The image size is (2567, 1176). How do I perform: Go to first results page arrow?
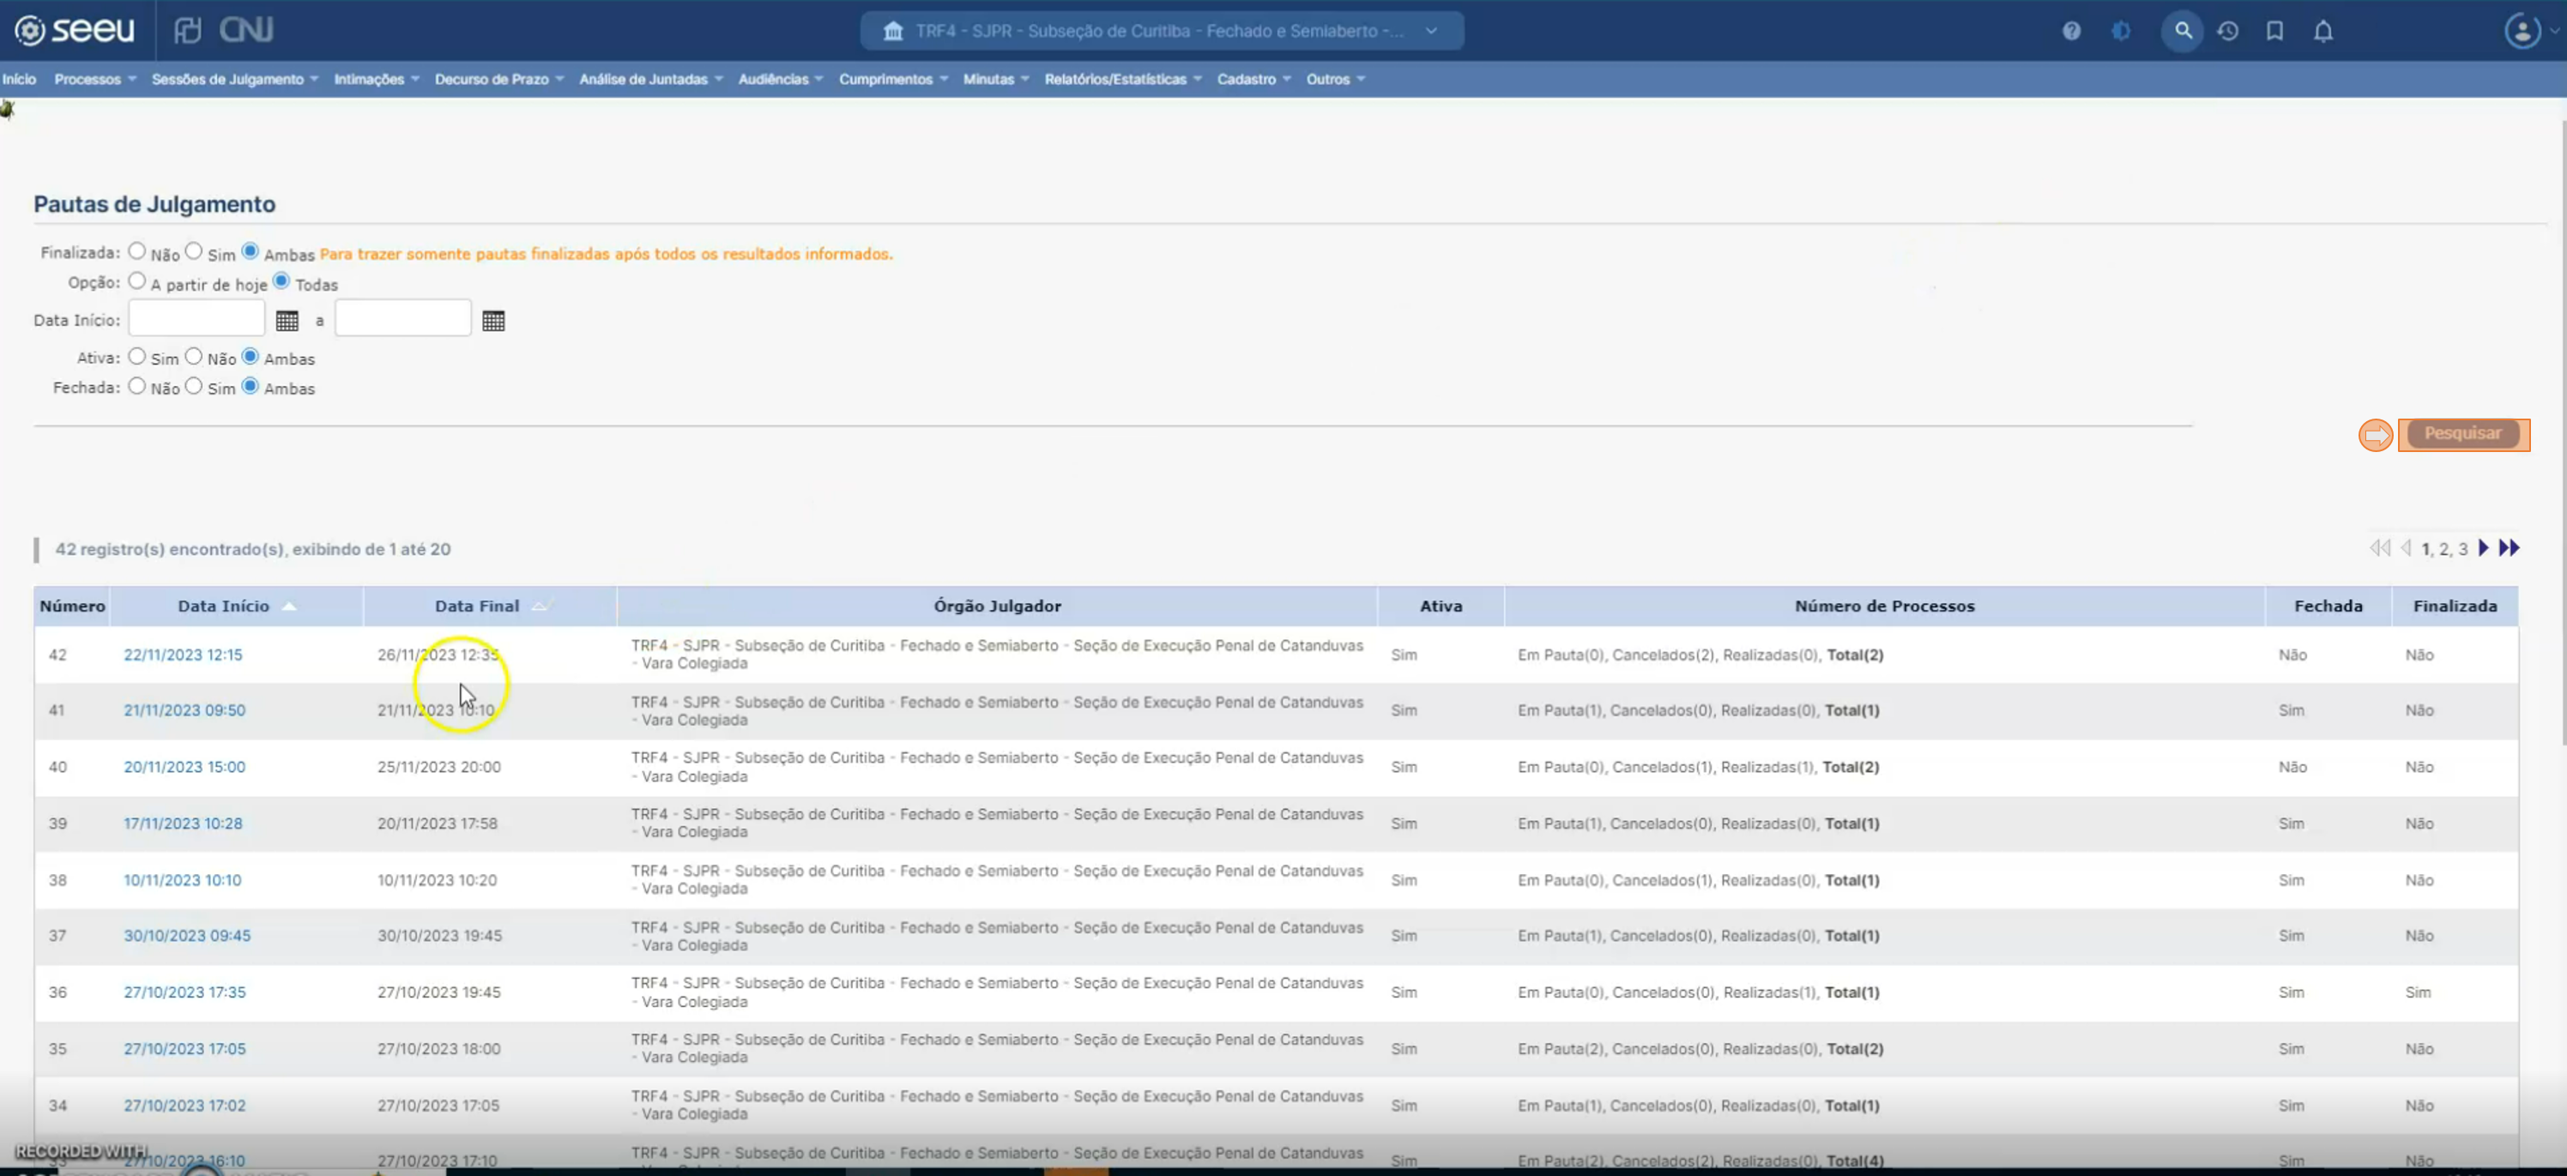click(2380, 548)
